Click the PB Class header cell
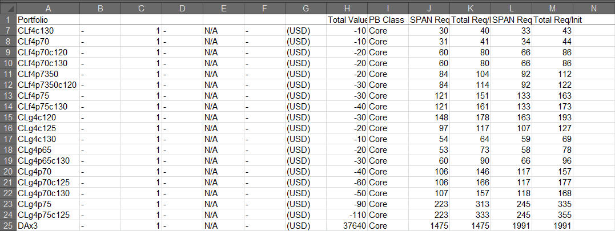 tap(388, 19)
